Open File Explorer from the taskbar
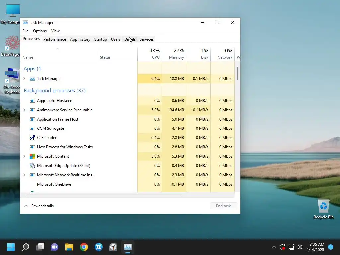Image resolution: width=340 pixels, height=255 pixels. pos(69,247)
